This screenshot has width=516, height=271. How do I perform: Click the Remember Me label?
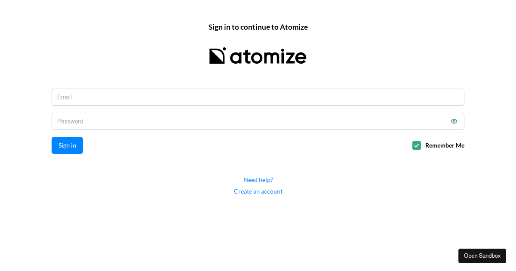pyautogui.click(x=445, y=145)
